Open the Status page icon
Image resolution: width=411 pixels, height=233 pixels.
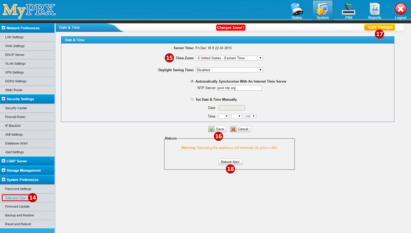[297, 10]
